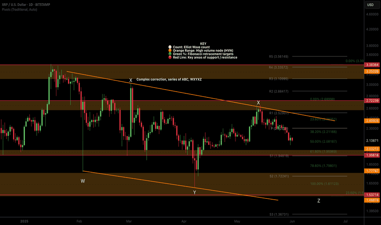Select the orange 1.77747 price tag
Screen dimensions: 381x225
372,171
